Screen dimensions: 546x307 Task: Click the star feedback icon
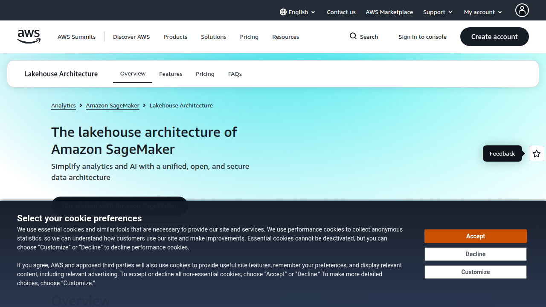[537, 153]
